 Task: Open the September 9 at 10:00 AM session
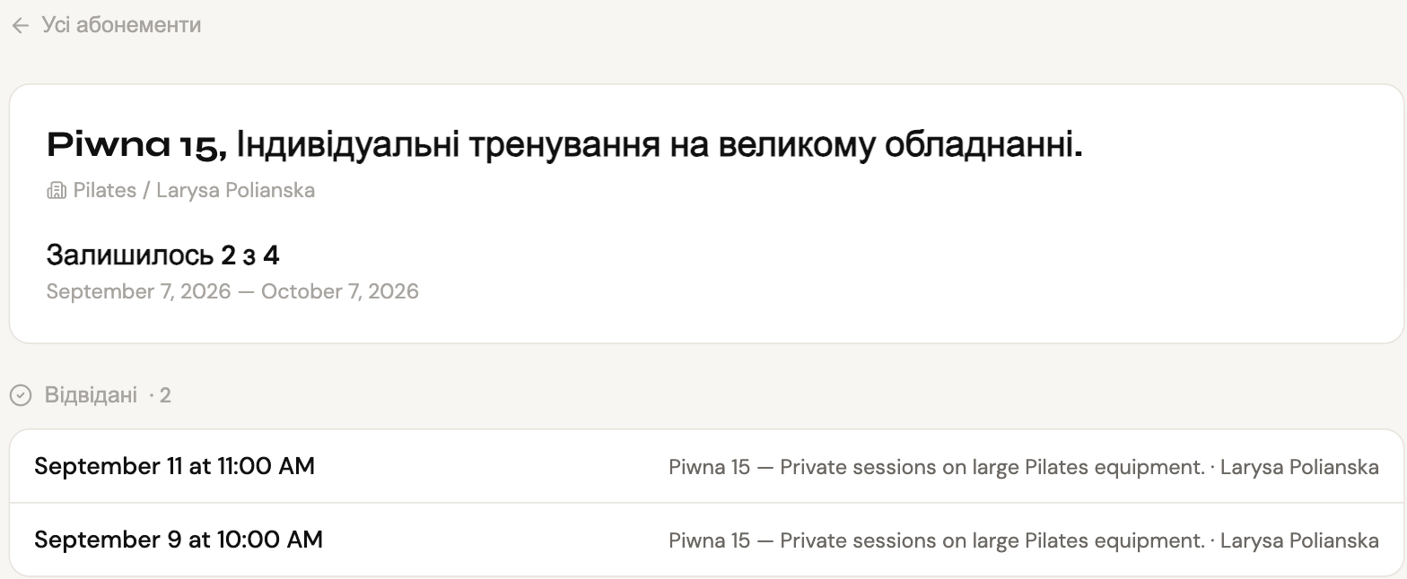[x=706, y=540]
